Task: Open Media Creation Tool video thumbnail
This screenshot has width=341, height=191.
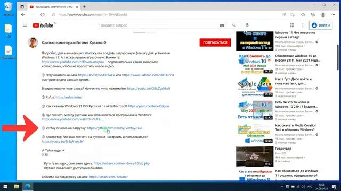Action: pos(255,133)
